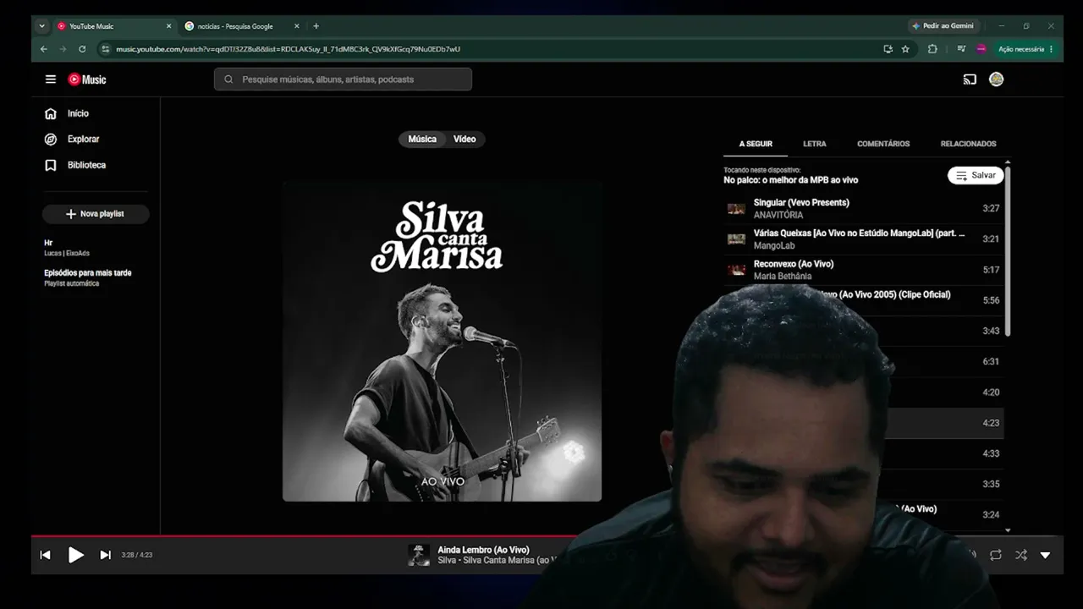Click the Silva canta Marisa album art
1083x609 pixels.
coord(442,341)
